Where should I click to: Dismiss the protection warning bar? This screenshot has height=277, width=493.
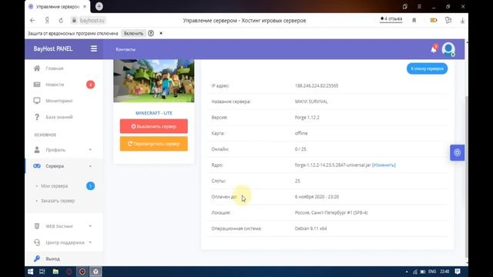pos(161,33)
